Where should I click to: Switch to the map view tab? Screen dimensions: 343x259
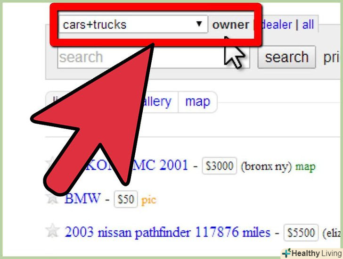pyautogui.click(x=197, y=102)
